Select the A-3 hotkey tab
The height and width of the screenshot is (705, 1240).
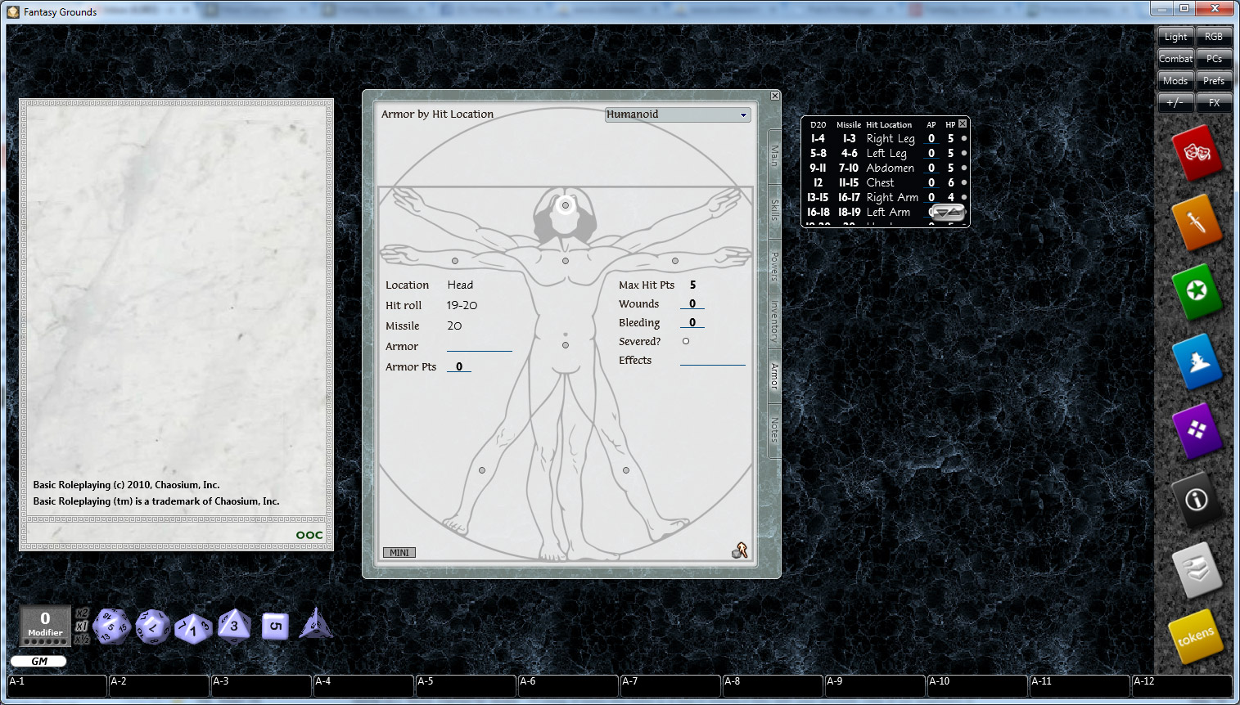pos(261,685)
